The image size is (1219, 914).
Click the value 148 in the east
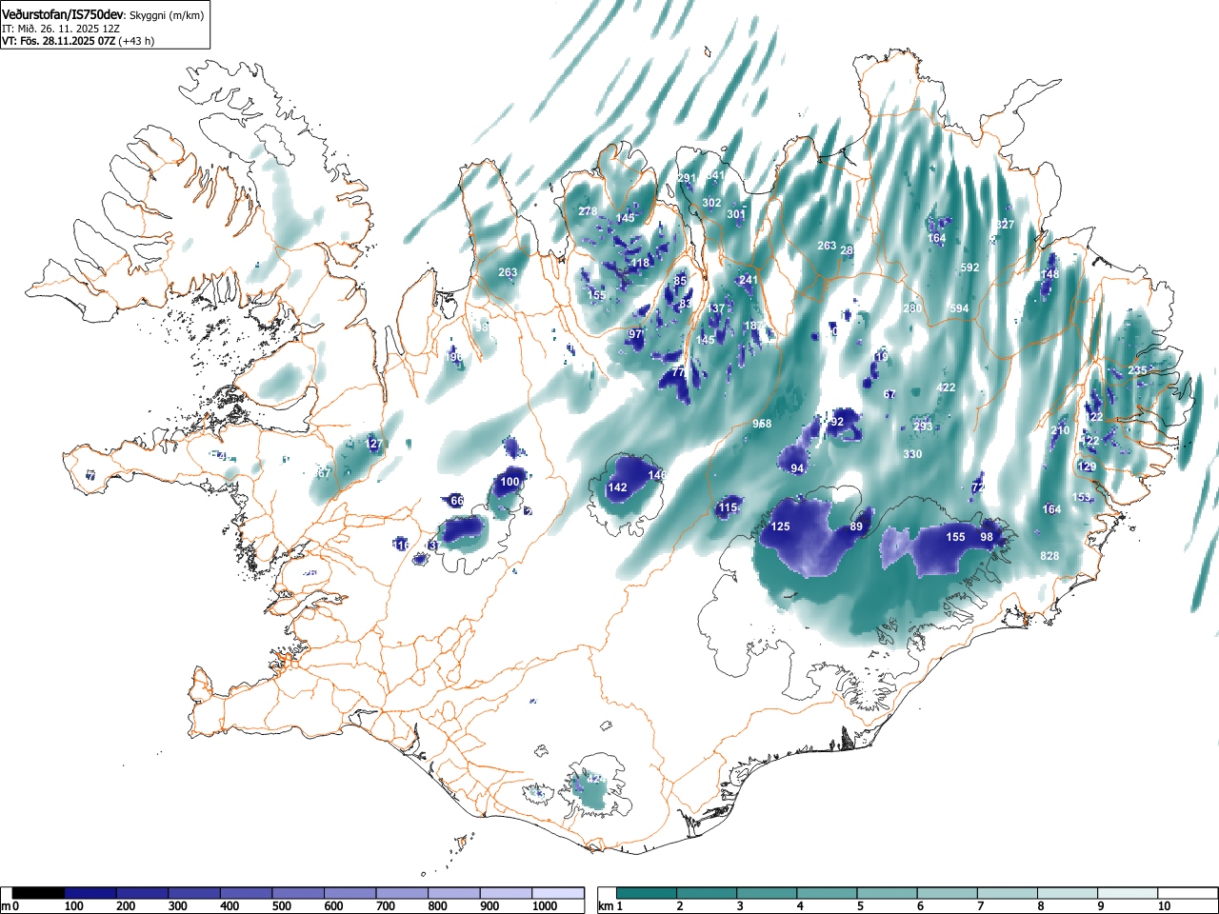coord(1049,274)
